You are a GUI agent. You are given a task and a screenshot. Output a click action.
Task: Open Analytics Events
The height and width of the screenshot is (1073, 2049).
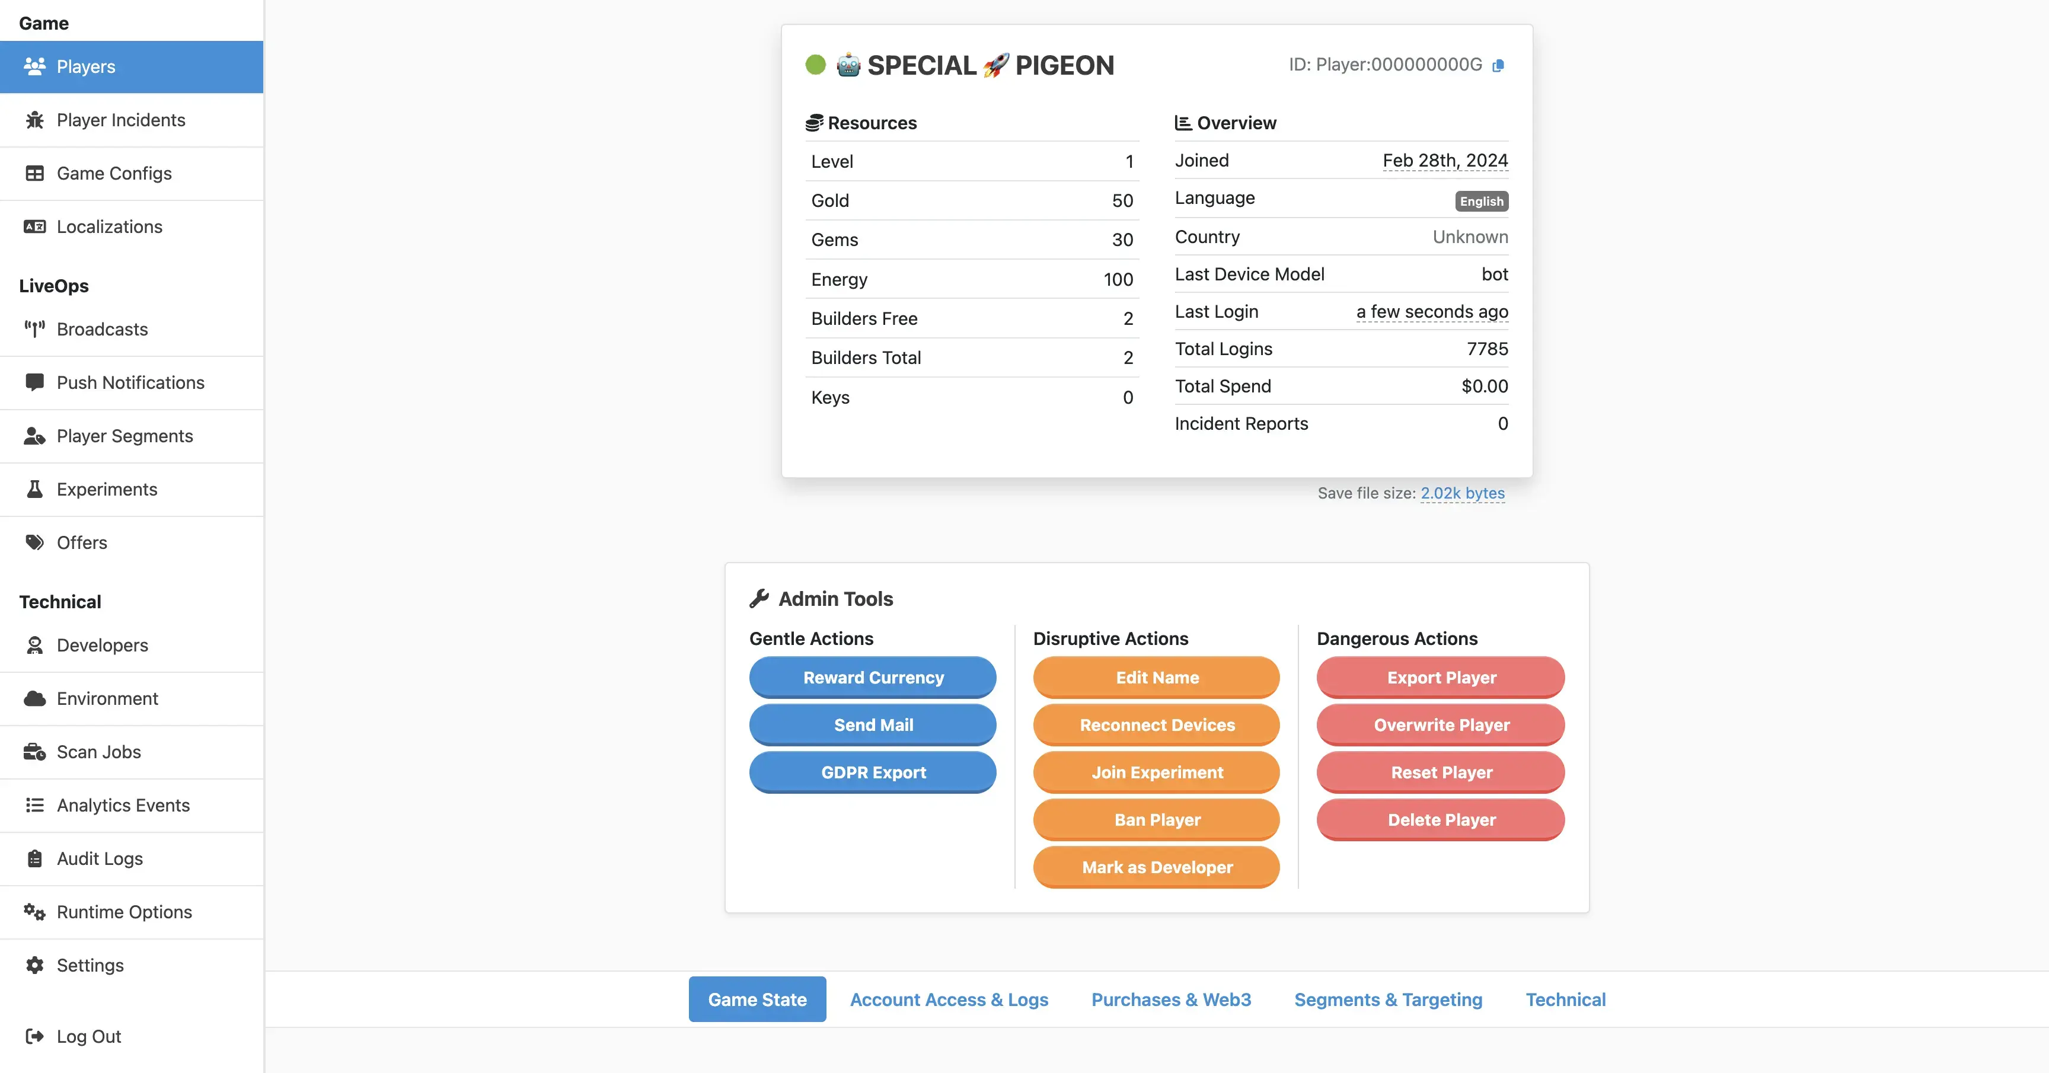[123, 805]
